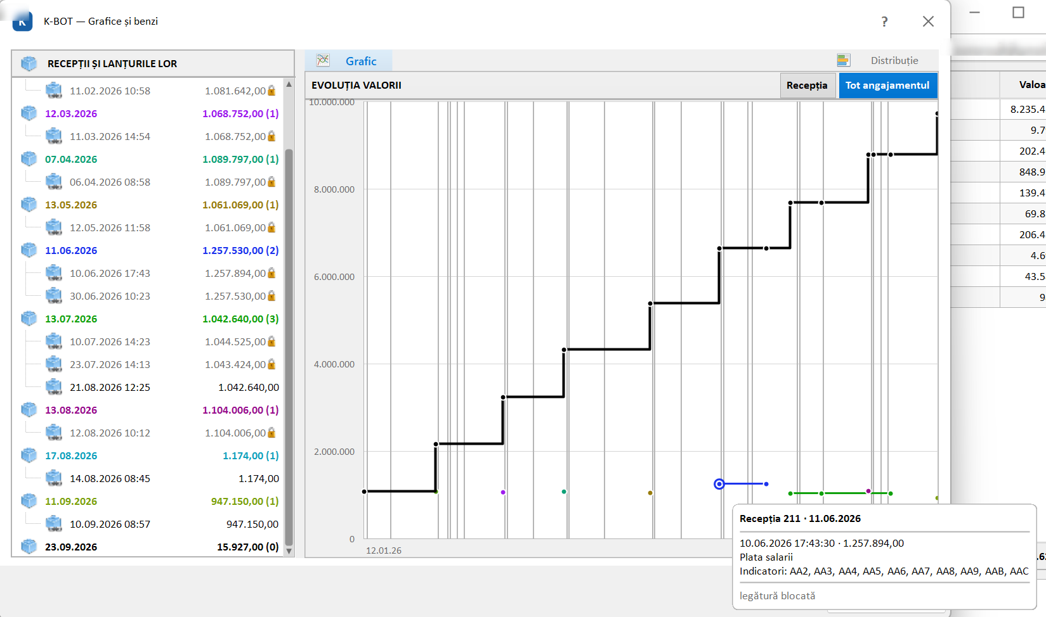Click the list scrollbar up arrow
The image size is (1046, 617).
click(x=289, y=84)
